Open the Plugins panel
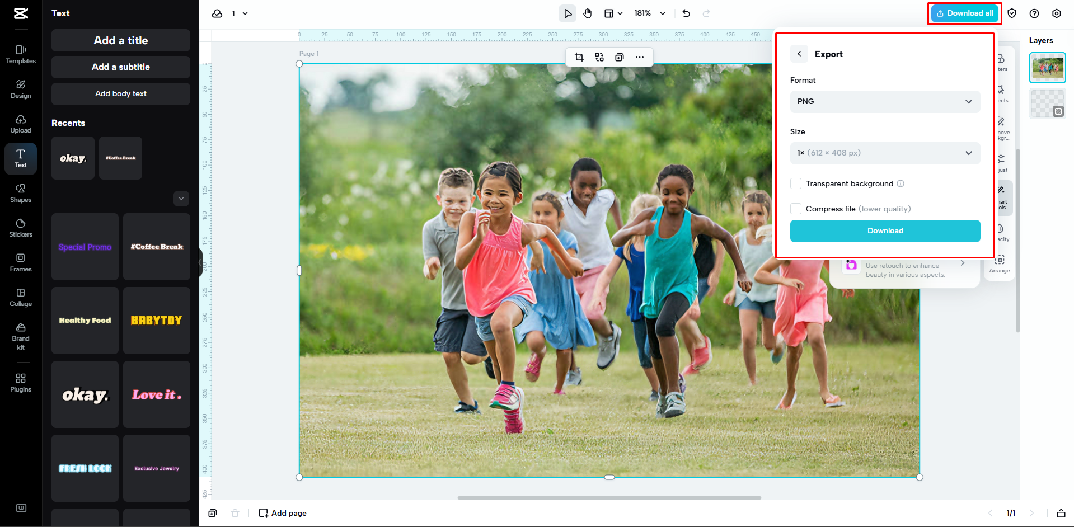Viewport: 1074px width, 527px height. tap(21, 383)
